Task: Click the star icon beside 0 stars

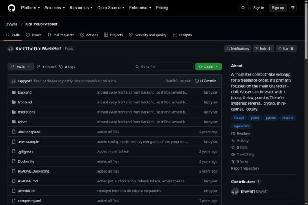Action: click(x=233, y=147)
